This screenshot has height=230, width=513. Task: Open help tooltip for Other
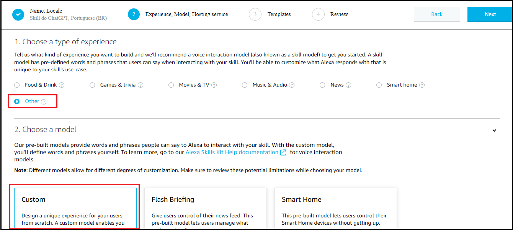pos(44,101)
